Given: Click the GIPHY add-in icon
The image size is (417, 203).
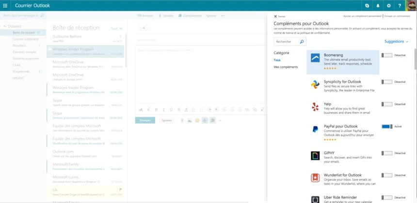Looking at the screenshot, I should [x=315, y=156].
